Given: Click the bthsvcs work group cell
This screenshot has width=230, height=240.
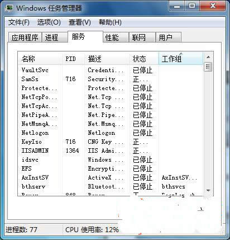Looking at the screenshot, I should (x=173, y=186).
